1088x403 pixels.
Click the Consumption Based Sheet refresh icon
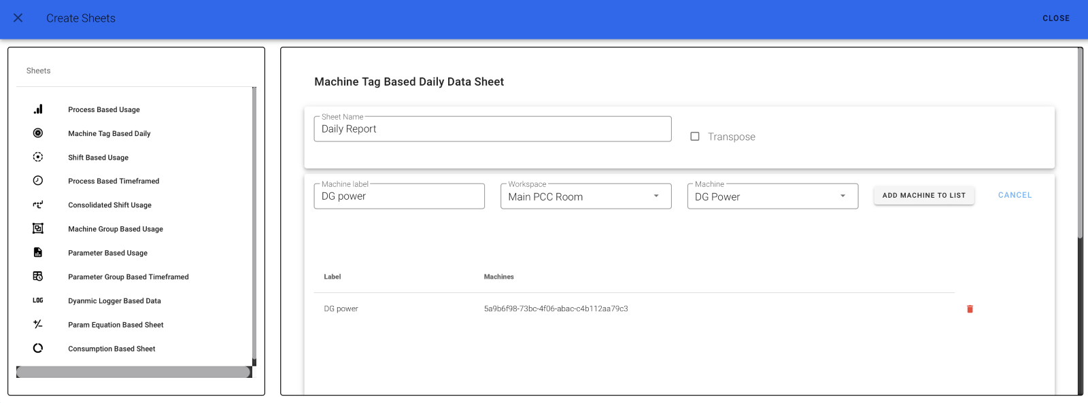click(x=37, y=348)
